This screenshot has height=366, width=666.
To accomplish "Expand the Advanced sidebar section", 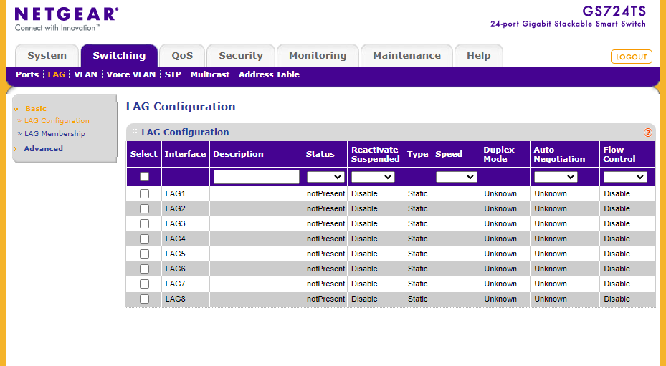I will pyautogui.click(x=43, y=149).
